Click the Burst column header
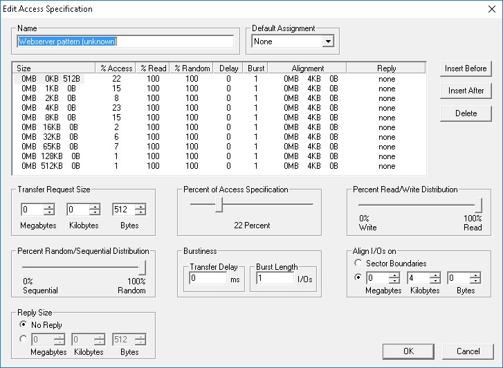Viewport: 503px width, 368px height. point(256,68)
